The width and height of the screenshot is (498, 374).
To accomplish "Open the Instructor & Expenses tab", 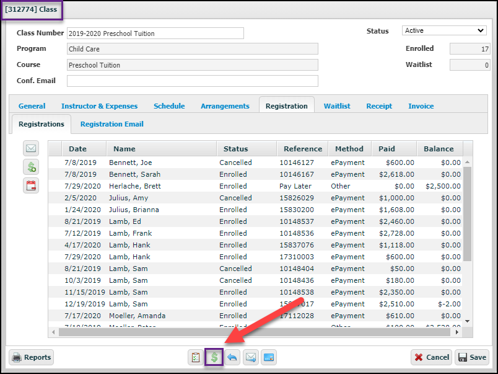I will click(99, 106).
